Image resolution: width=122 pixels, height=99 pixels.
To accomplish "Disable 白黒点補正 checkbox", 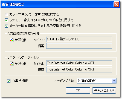I will pos(8,81).
